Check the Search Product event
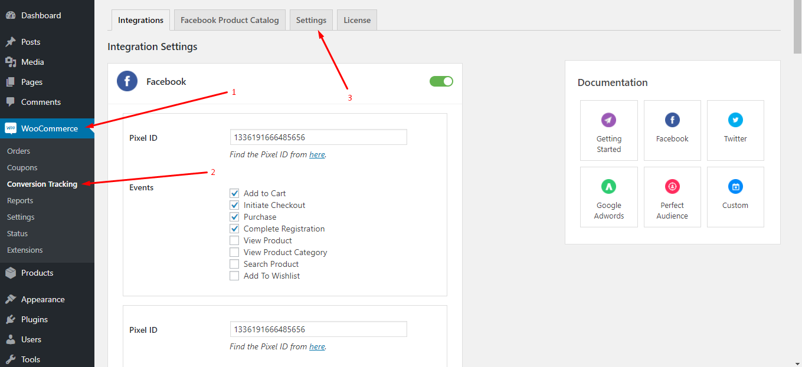This screenshot has height=367, width=802. pyautogui.click(x=234, y=264)
